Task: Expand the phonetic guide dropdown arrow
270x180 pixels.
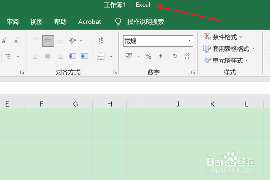Action: pos(18,57)
